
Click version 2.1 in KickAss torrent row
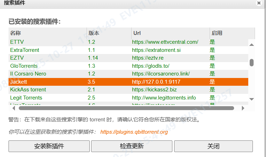tap(91, 90)
